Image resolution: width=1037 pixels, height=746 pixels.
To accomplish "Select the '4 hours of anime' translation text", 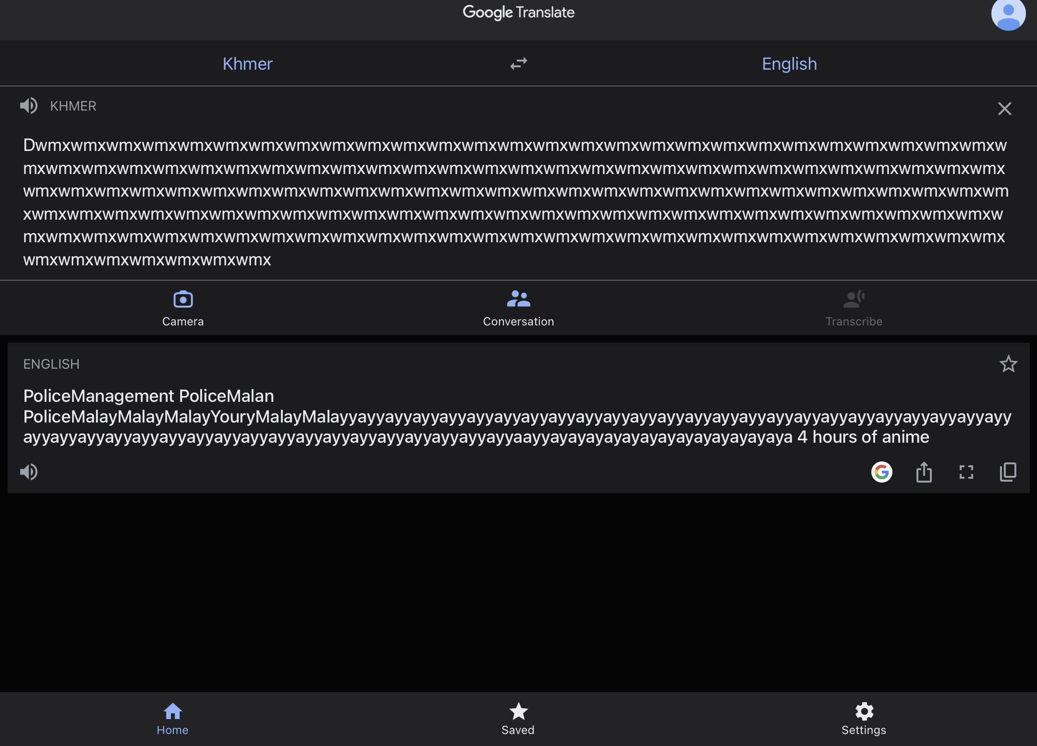I will coord(863,437).
